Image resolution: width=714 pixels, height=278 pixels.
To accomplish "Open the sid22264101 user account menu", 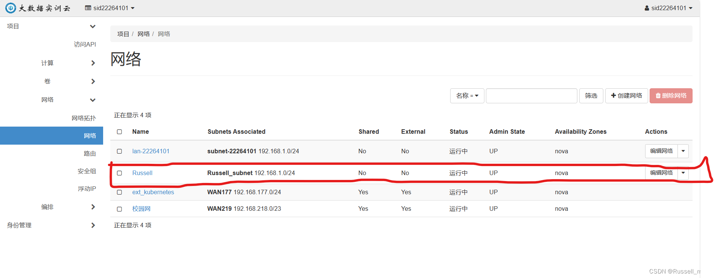I will 668,8.
